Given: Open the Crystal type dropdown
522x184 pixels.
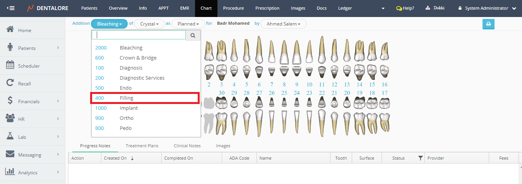Looking at the screenshot, I should [x=149, y=24].
